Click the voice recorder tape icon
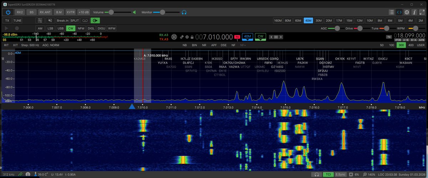 coord(85,21)
